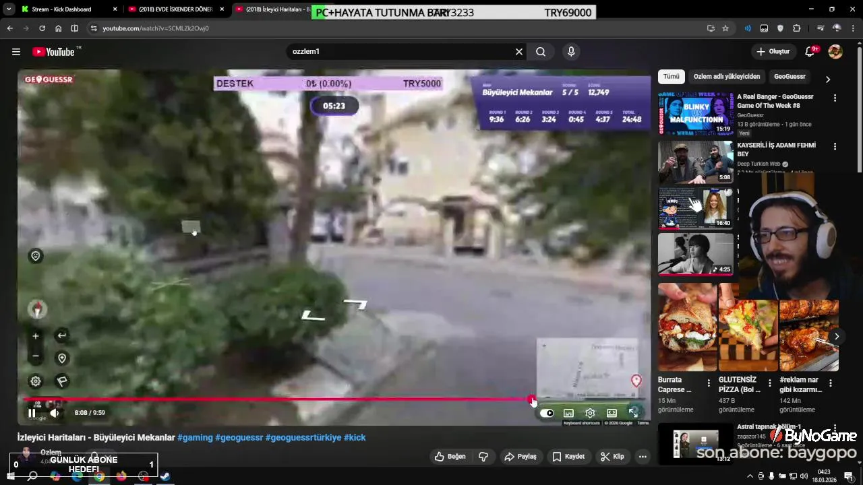Image resolution: width=863 pixels, height=485 pixels.
Task: Open the YouTube account avatar menu
Action: point(835,52)
